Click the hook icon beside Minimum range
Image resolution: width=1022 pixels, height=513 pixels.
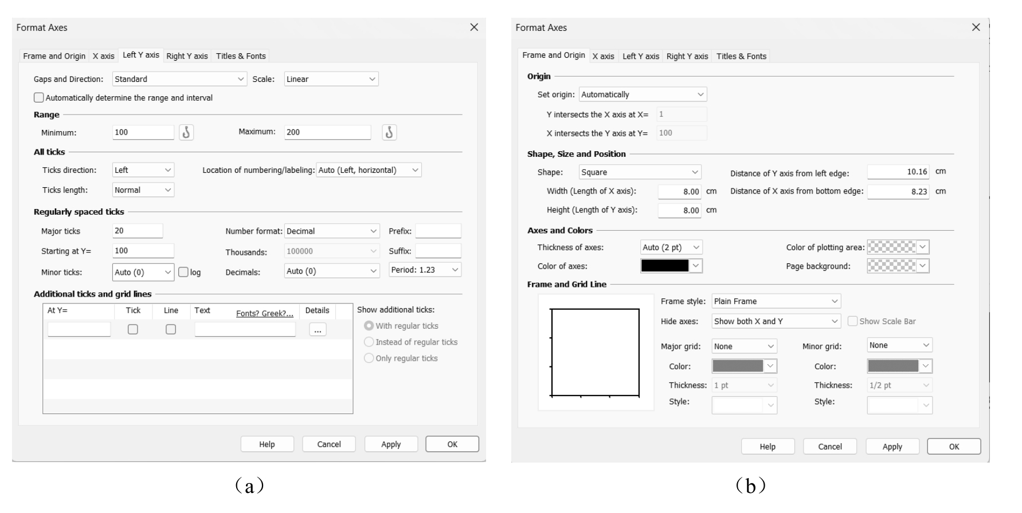pos(186,133)
